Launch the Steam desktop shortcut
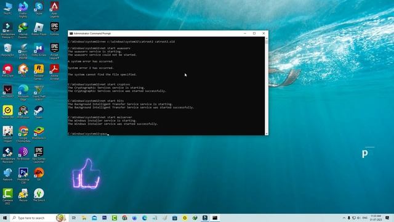 pos(39,112)
